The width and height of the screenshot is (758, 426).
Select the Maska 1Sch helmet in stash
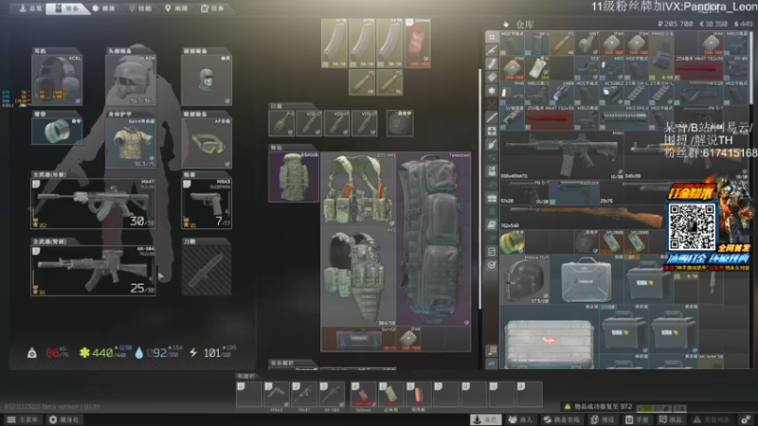[x=525, y=279]
